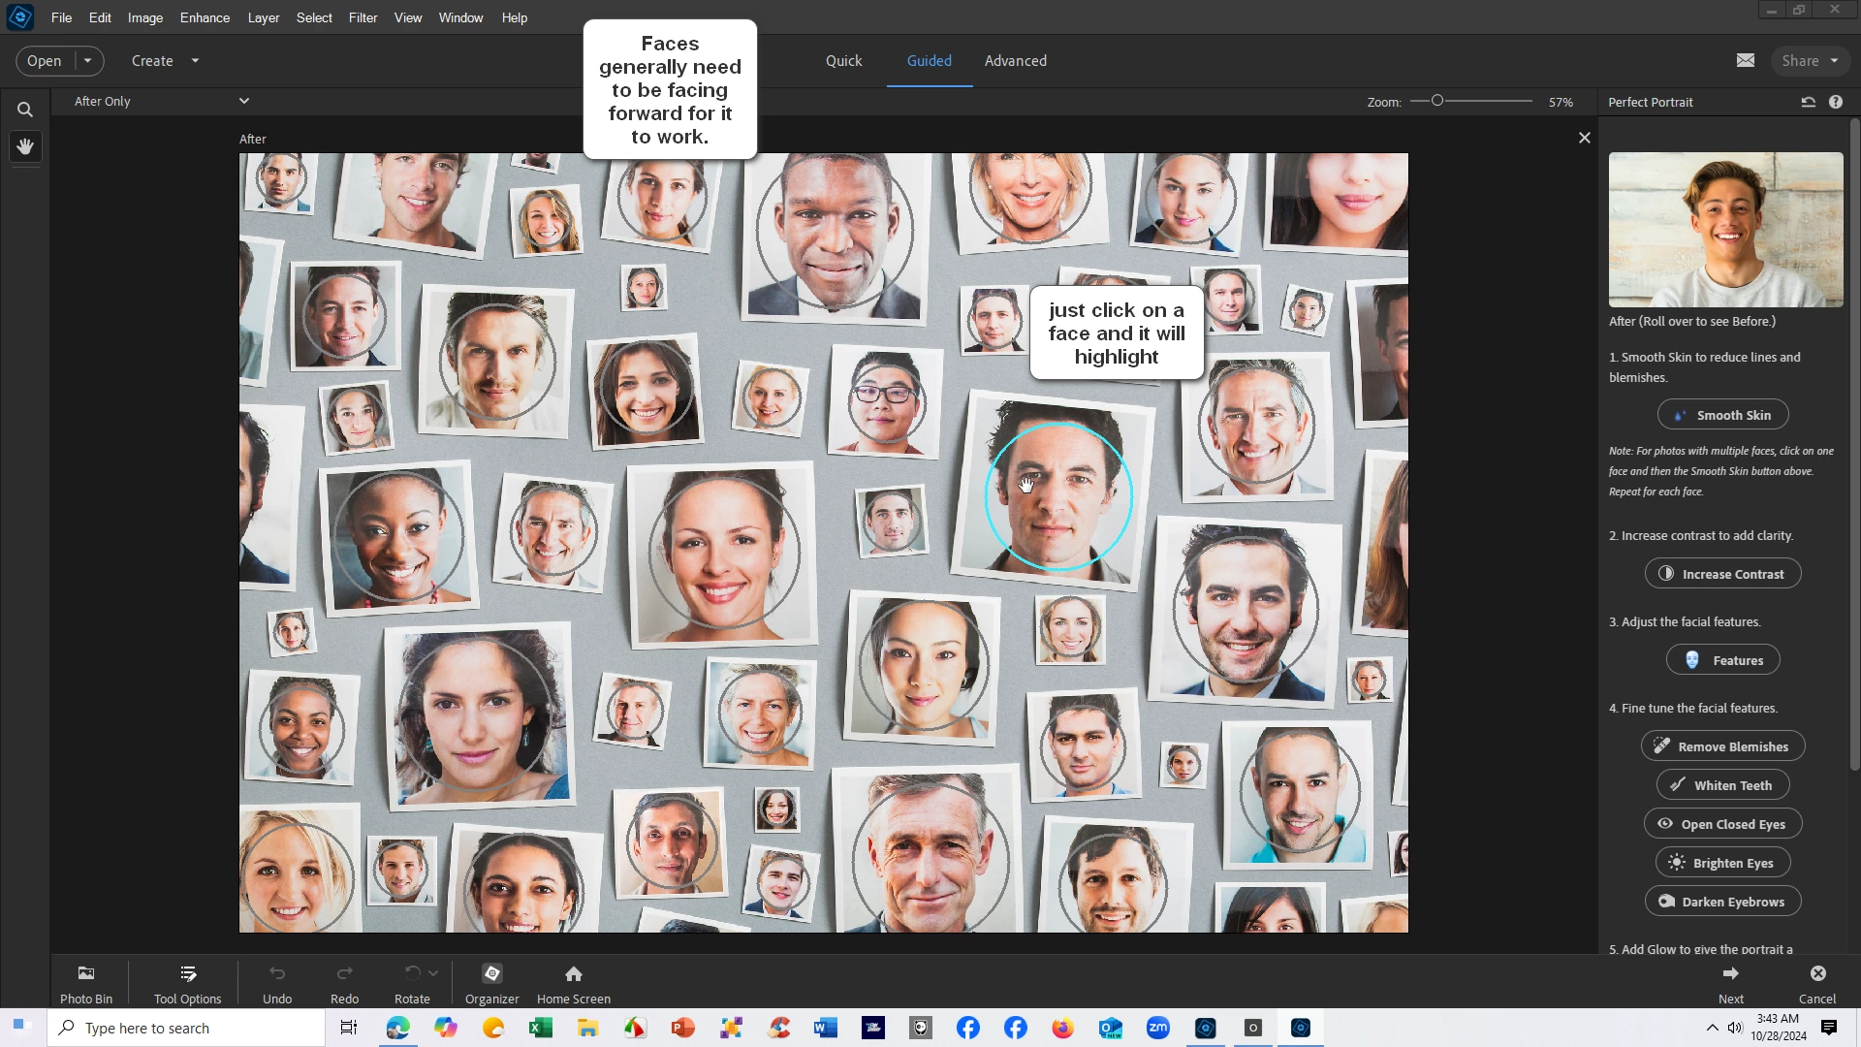Expand the After Only view dropdown
Image resolution: width=1861 pixels, height=1047 pixels.
244,101
